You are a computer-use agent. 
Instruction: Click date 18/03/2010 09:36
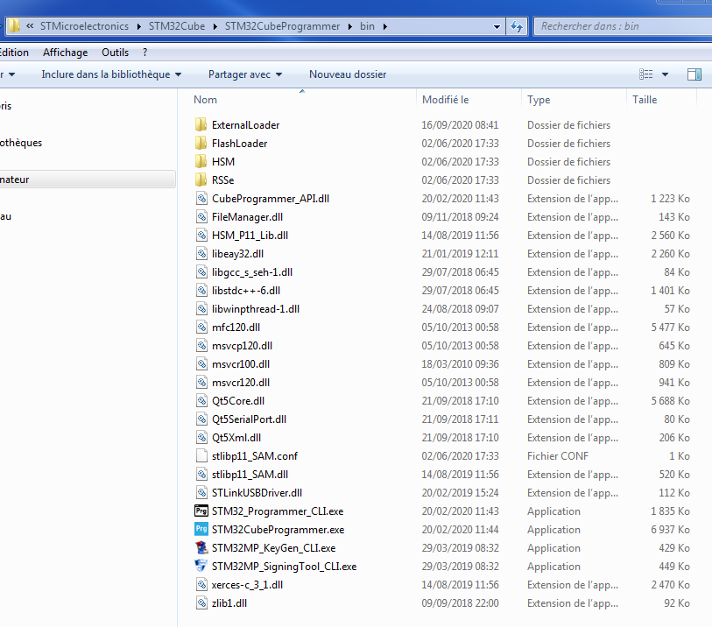460,364
